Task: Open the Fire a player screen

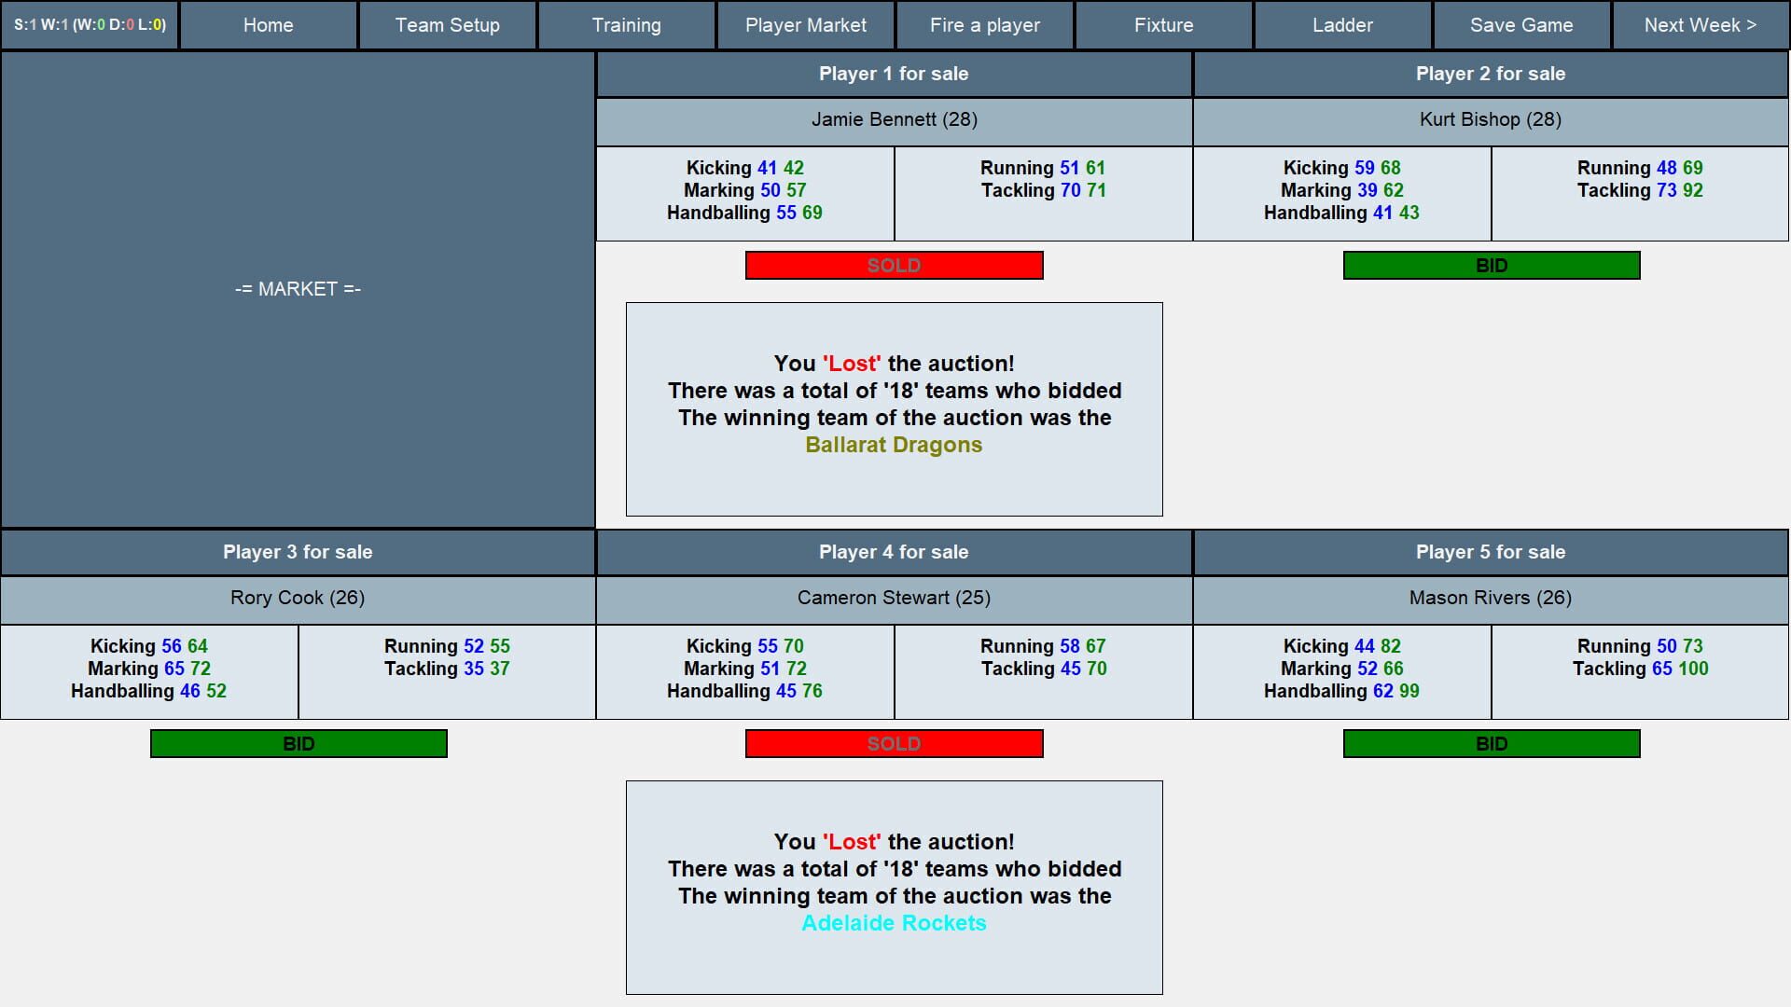Action: coord(984,25)
